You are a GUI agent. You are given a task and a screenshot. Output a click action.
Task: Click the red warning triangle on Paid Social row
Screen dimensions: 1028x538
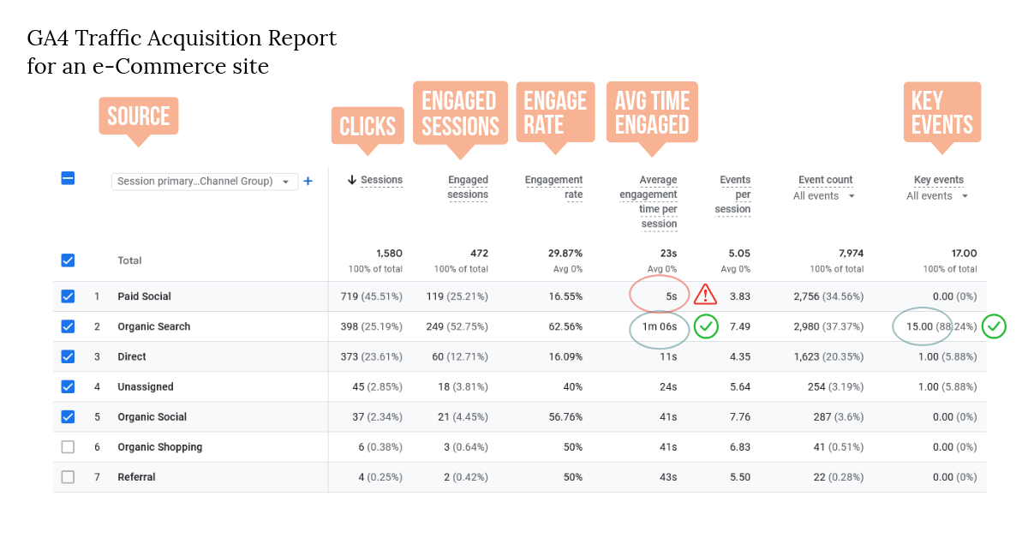704,295
